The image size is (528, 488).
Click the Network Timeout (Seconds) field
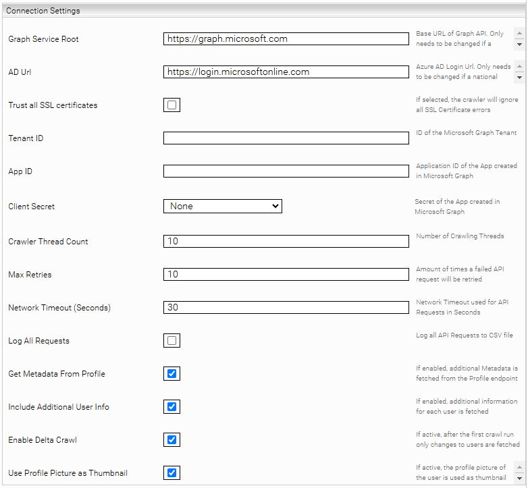point(286,308)
